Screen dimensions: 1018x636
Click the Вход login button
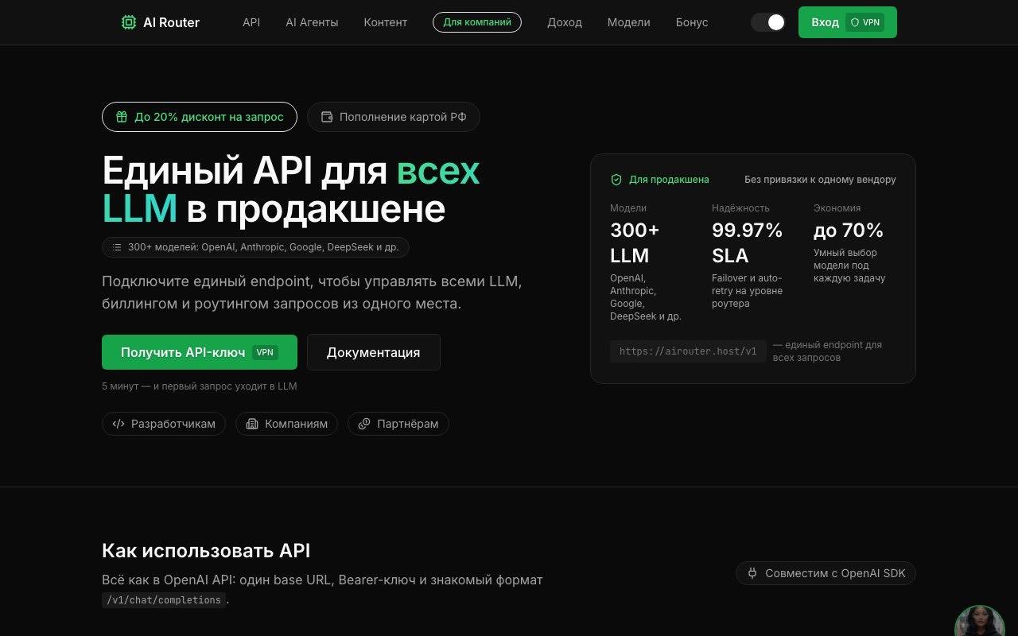coord(848,22)
